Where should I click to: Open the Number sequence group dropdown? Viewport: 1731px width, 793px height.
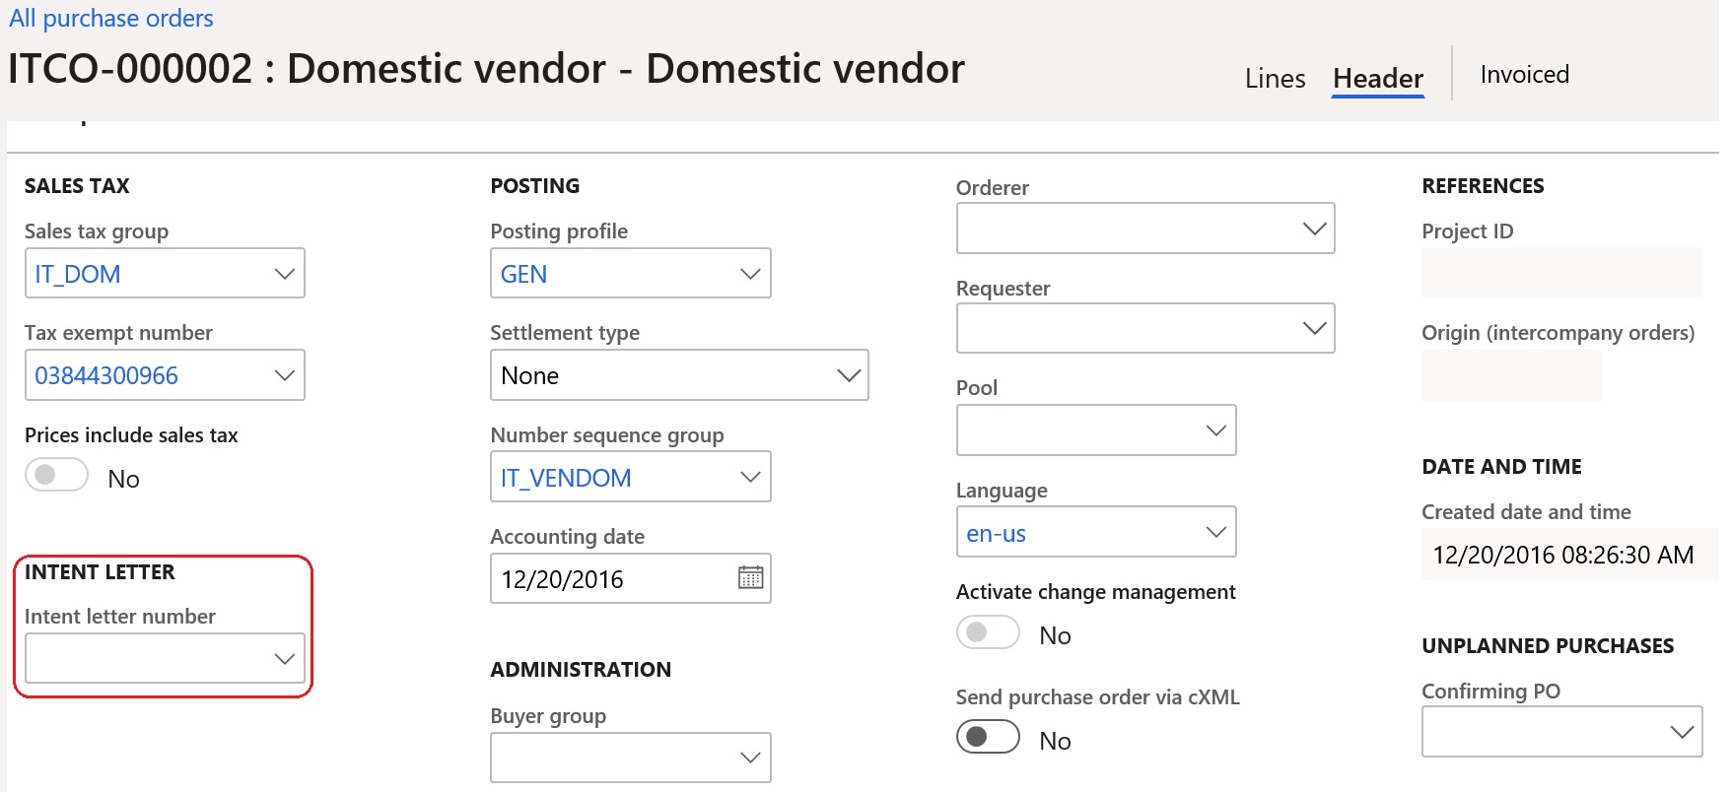pyautogui.click(x=750, y=477)
